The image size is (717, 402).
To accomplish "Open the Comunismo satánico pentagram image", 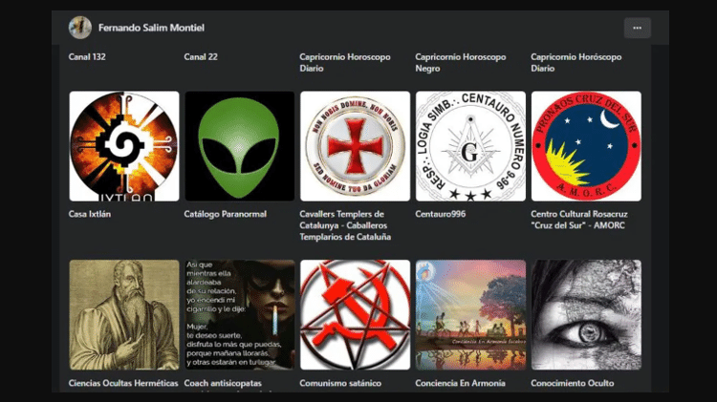I will click(355, 315).
